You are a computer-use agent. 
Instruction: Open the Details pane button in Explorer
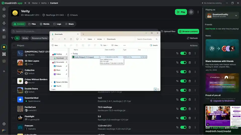click(x=154, y=45)
